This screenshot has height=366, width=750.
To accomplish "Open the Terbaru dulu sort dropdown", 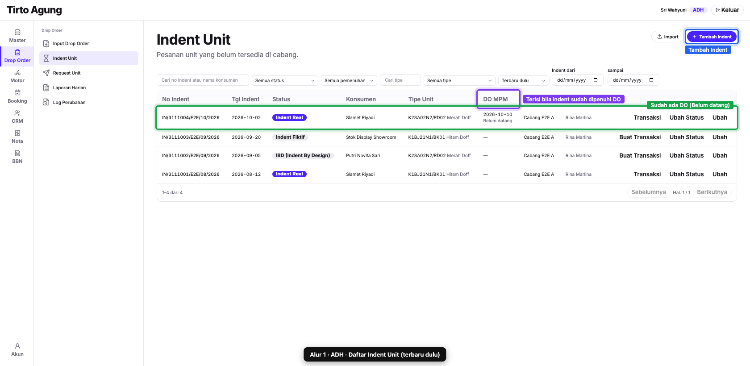I will coord(524,80).
